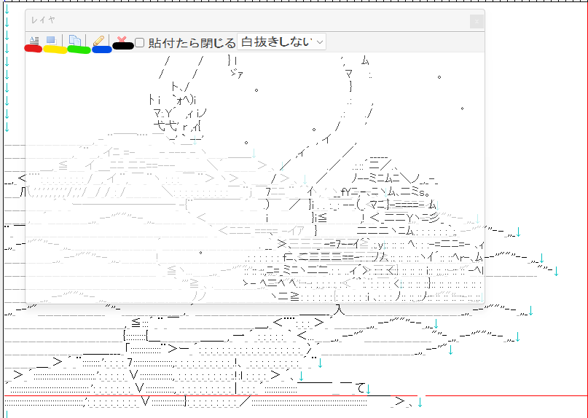Click the レイヤ title bar text
Image resolution: width=588 pixels, height=418 pixels.
[x=43, y=20]
